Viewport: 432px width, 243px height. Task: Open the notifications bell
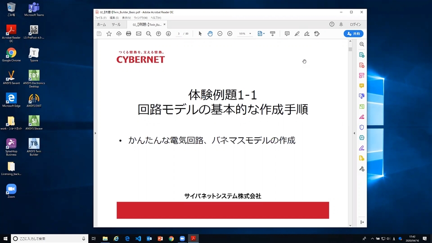click(341, 24)
